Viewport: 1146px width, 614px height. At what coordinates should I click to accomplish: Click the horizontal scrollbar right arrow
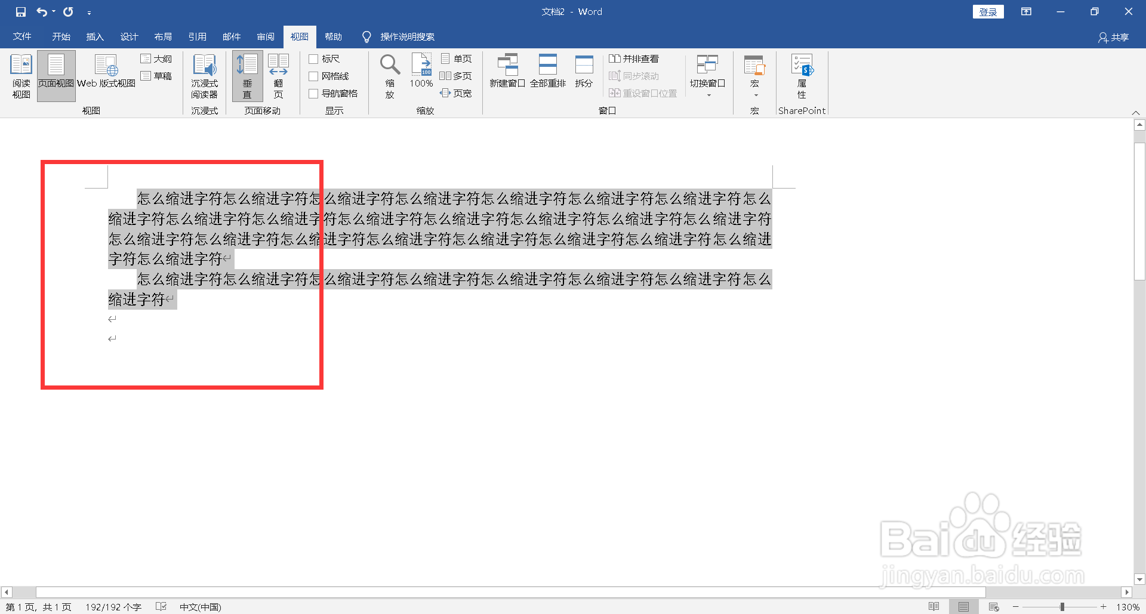[x=1126, y=593]
